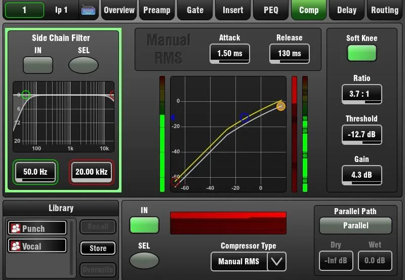This screenshot has height=280, width=405.
Task: Click the Library list scrollbar
Action: [x=71, y=248]
